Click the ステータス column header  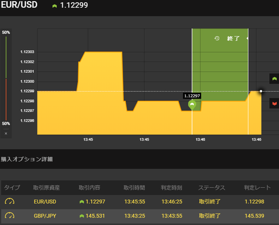(212, 188)
